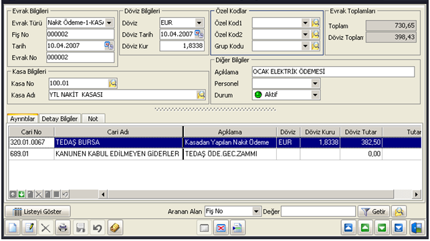Image resolution: width=430 pixels, height=241 pixels.
Task: Click the calendar grid icon in bottom toolbar
Action: (204, 228)
